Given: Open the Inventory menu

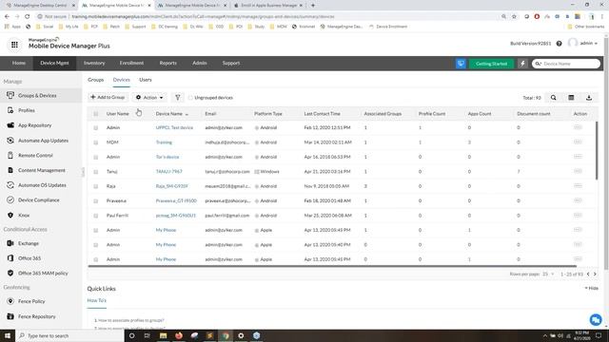Looking at the screenshot, I should [94, 63].
